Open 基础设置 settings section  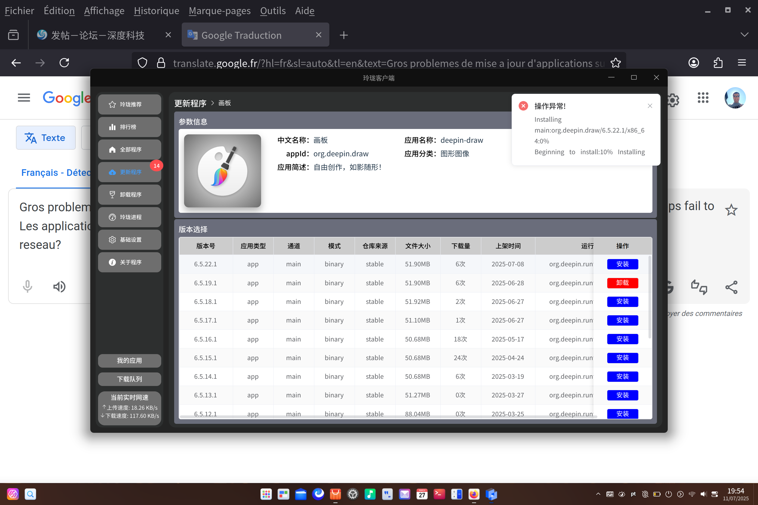(129, 240)
